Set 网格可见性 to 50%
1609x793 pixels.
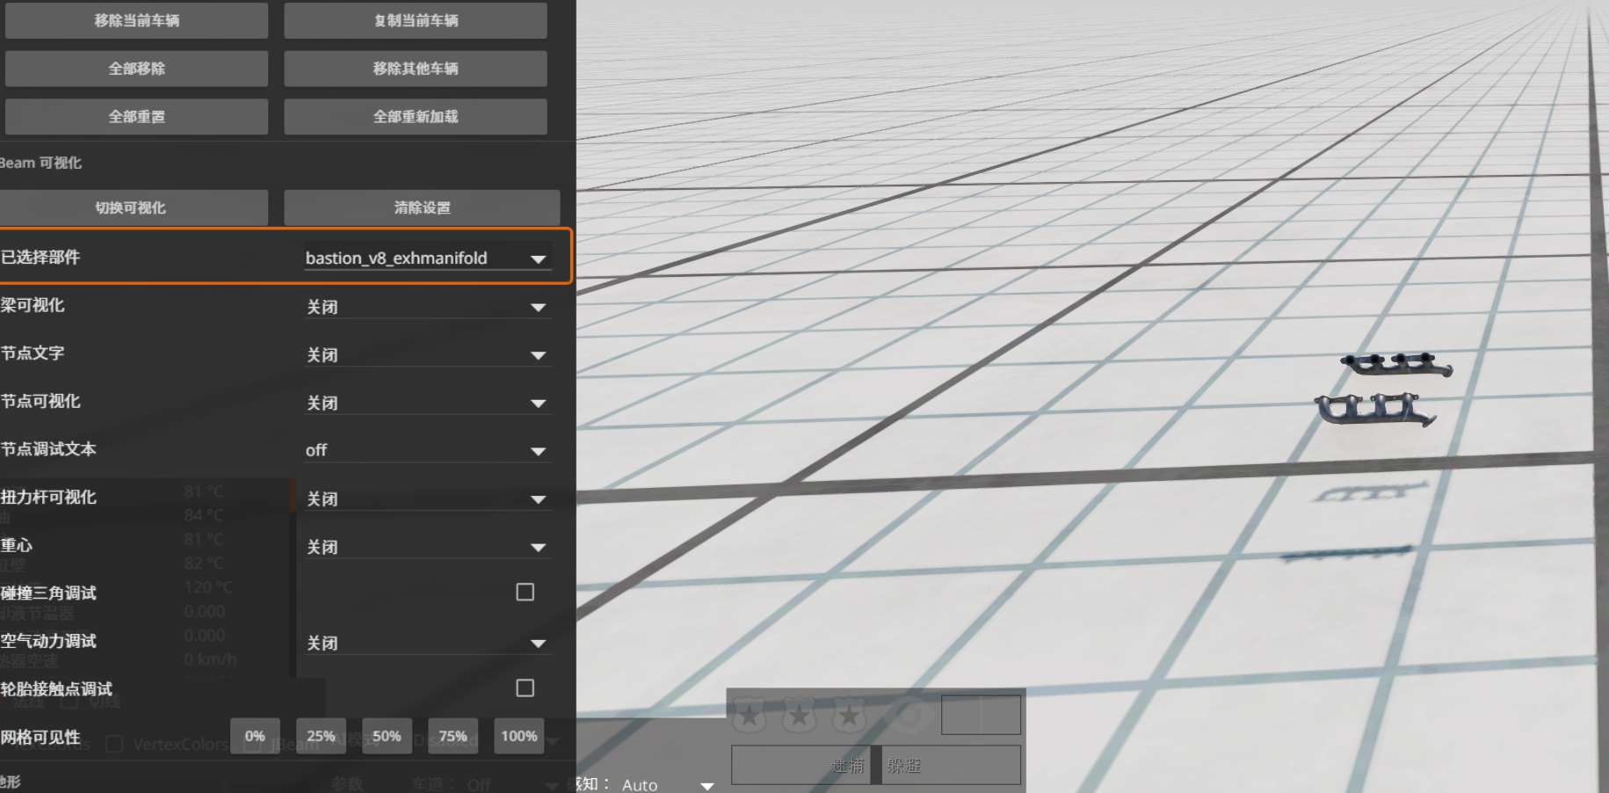pos(387,736)
